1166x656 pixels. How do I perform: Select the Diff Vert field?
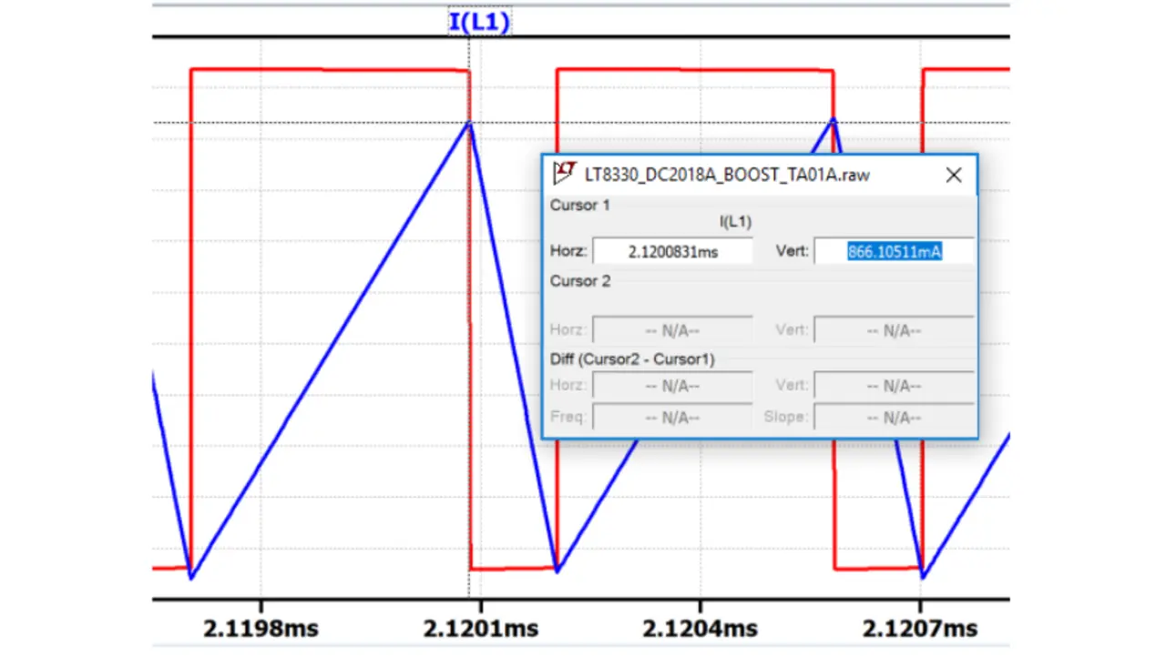pyautogui.click(x=894, y=386)
